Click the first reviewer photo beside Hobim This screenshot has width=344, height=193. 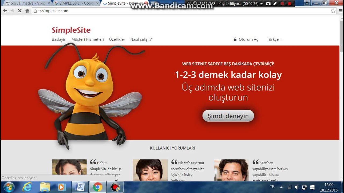tap(69, 170)
